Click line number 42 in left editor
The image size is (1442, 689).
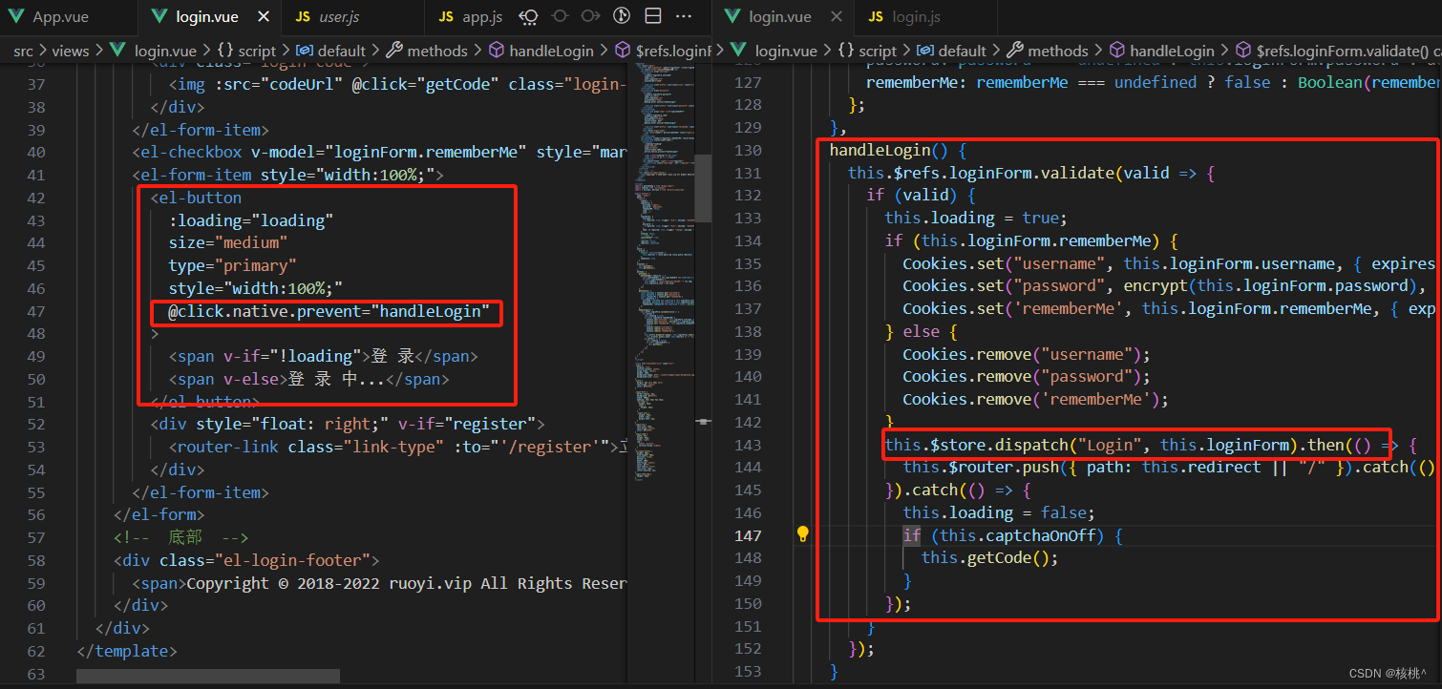point(36,198)
